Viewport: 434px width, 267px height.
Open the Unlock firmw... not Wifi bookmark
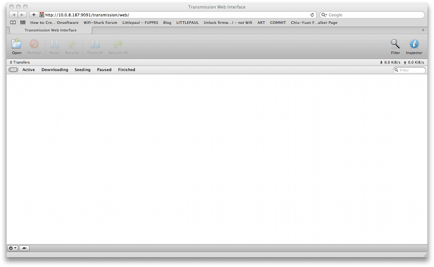[228, 22]
